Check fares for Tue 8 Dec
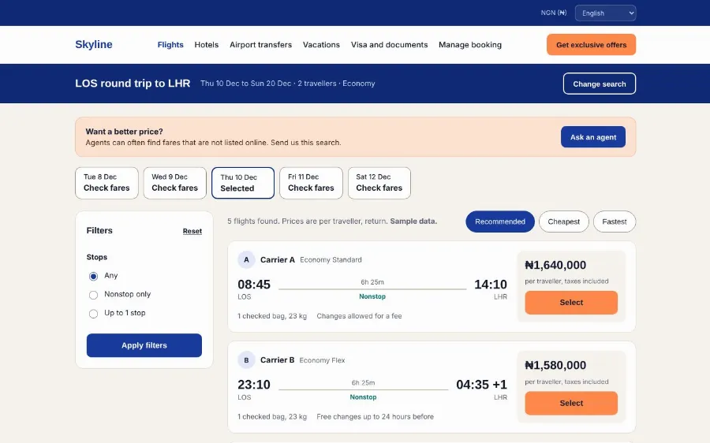Screen dimensions: 710x443 106,183
